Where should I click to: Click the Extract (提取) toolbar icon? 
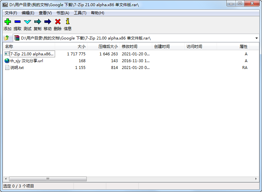pos(17,22)
